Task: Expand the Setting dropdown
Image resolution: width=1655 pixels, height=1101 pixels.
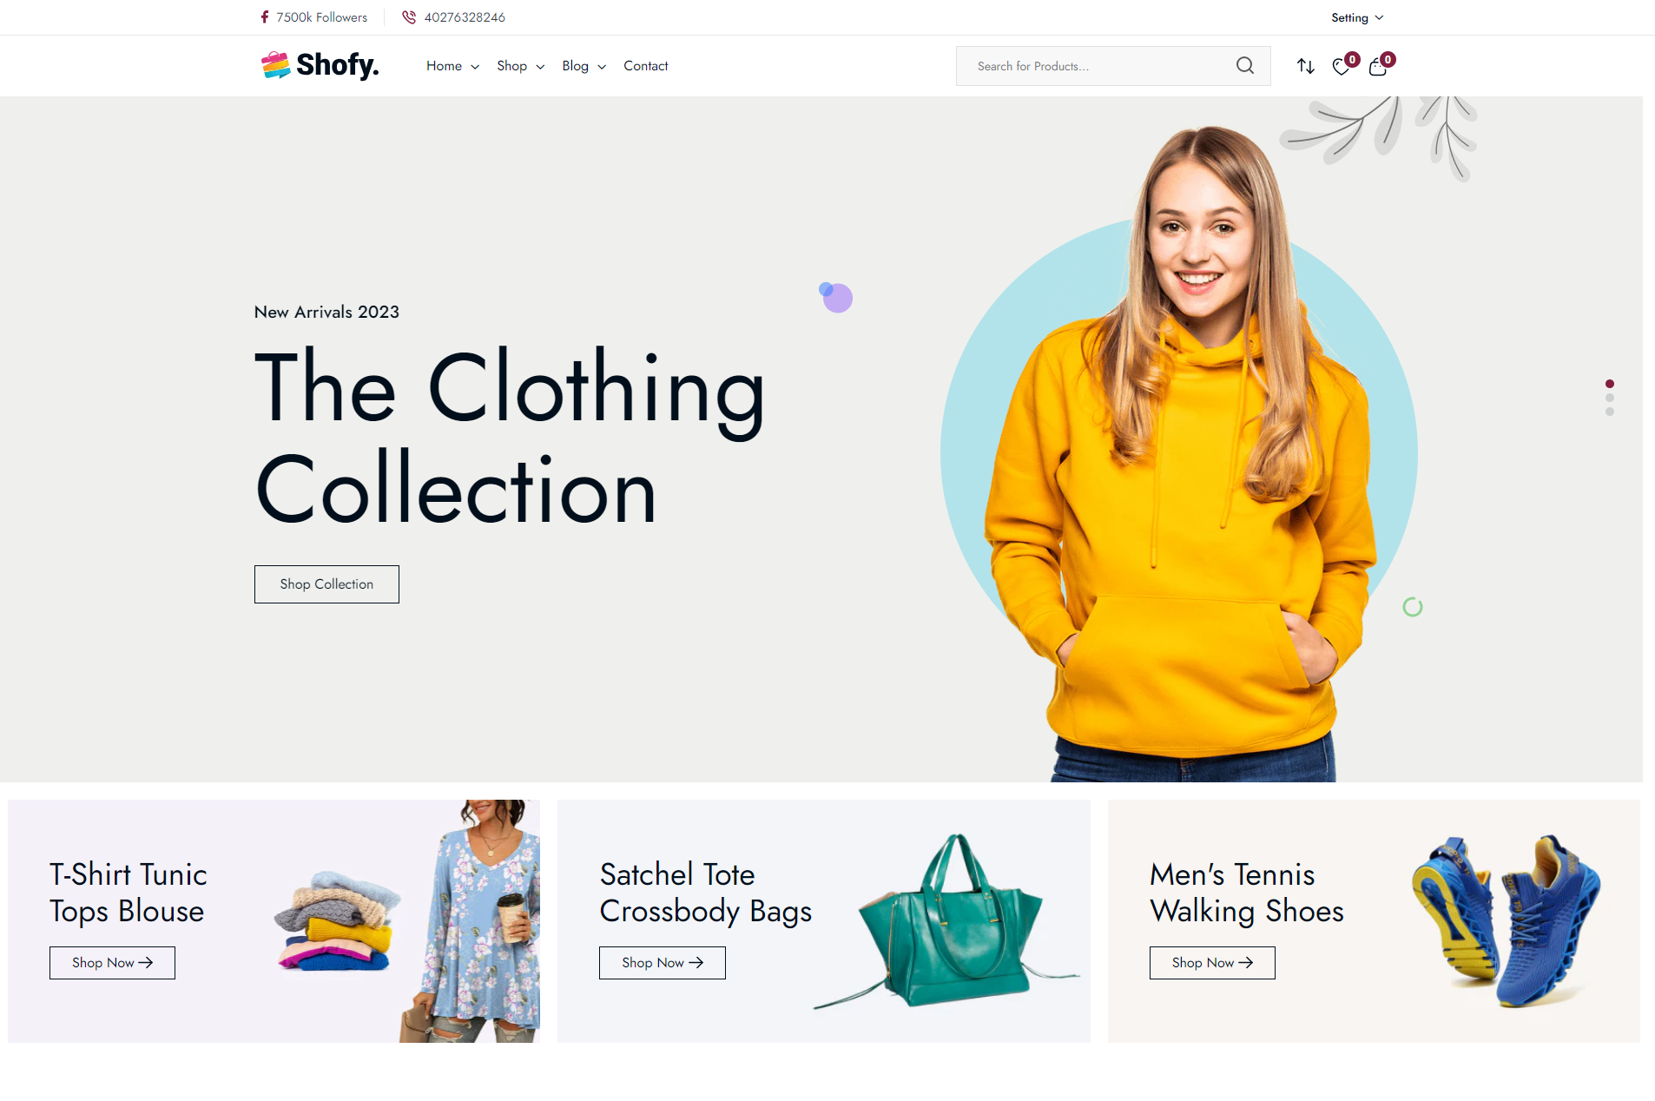Action: [1357, 17]
